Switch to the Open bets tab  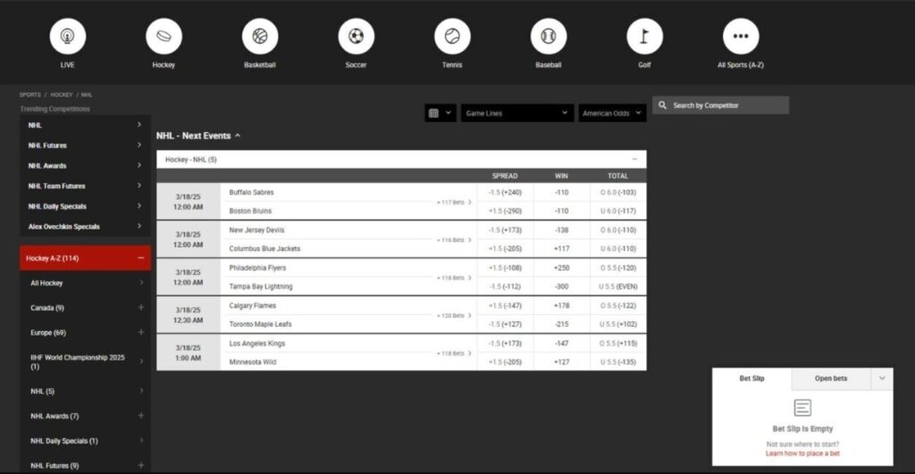(x=831, y=378)
